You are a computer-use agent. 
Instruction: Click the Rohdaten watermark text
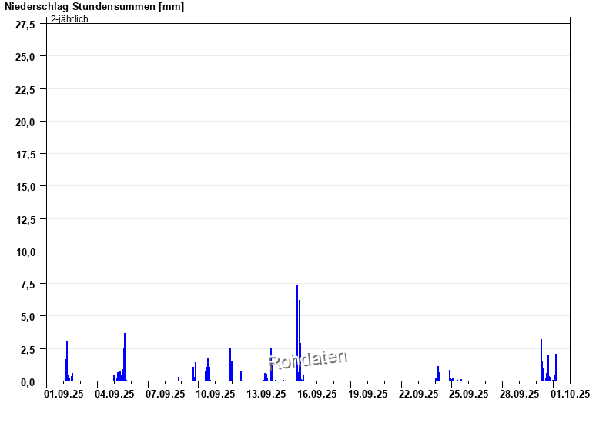[308, 359]
